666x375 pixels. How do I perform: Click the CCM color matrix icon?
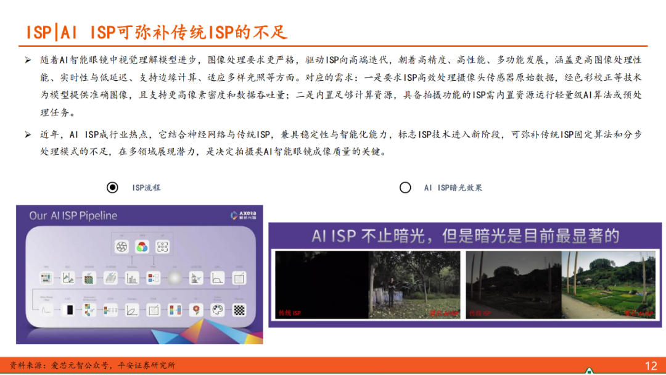[x=110, y=310]
